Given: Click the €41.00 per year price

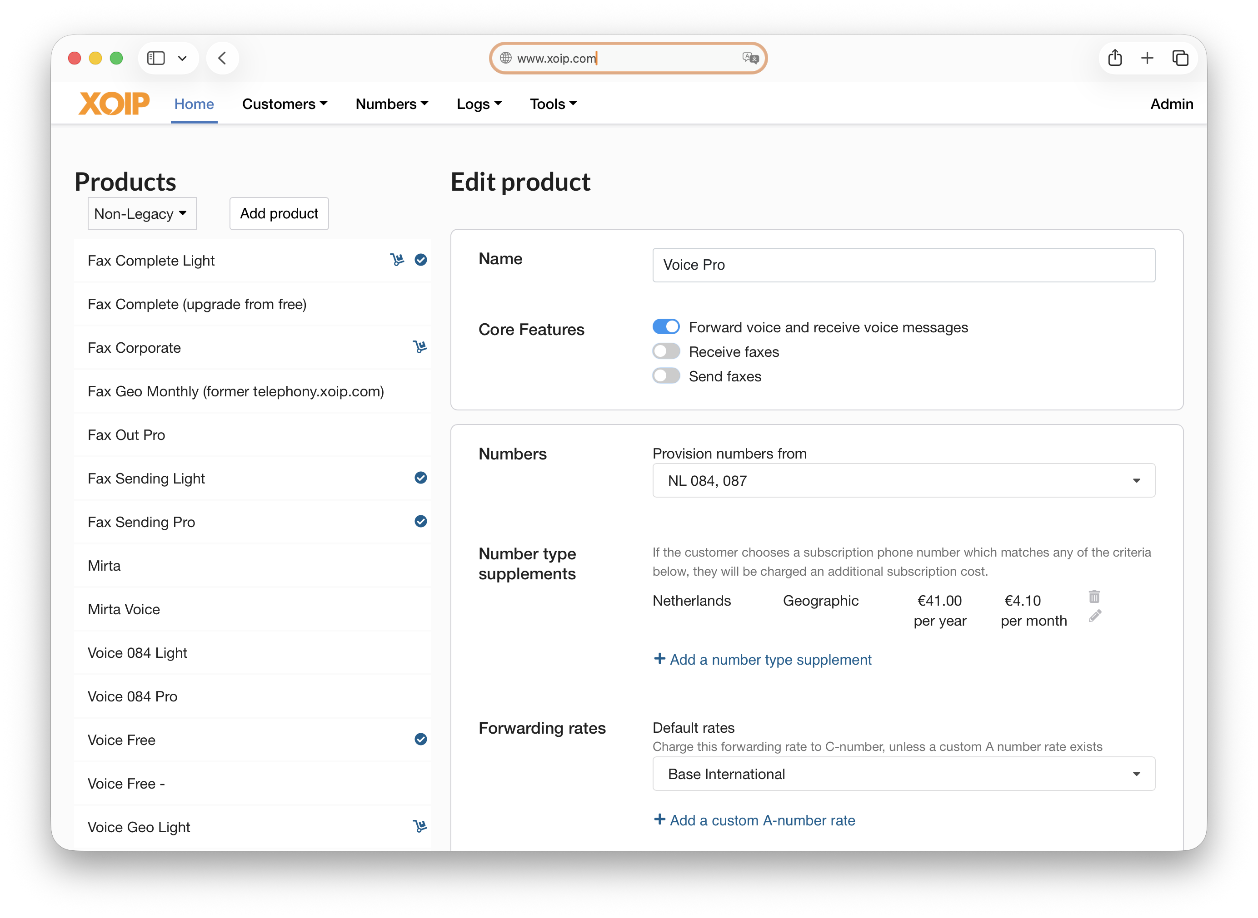Looking at the screenshot, I should [x=940, y=610].
